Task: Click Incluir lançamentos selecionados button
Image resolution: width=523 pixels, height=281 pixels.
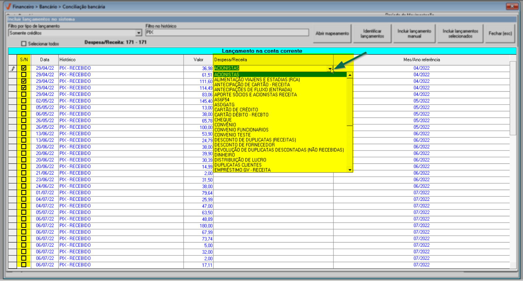Action: click(x=460, y=34)
